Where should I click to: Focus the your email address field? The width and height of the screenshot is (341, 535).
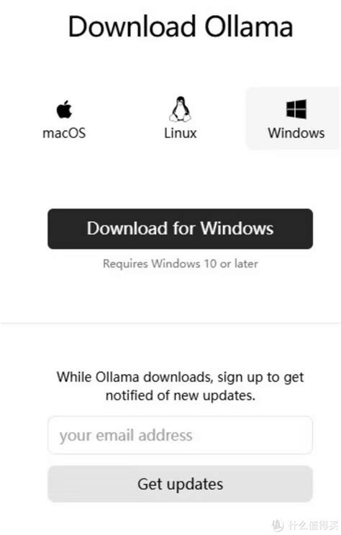pos(181,435)
